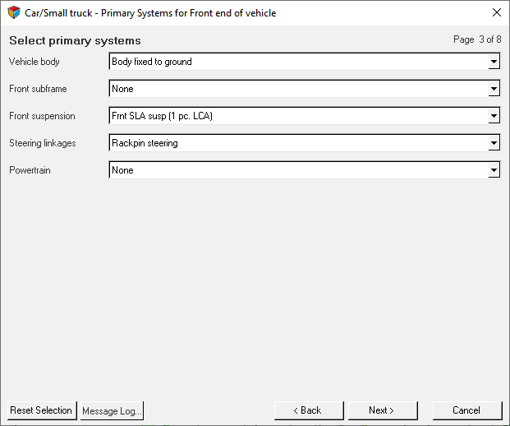Click the application icon in title bar
This screenshot has width=510, height=426.
[13, 12]
